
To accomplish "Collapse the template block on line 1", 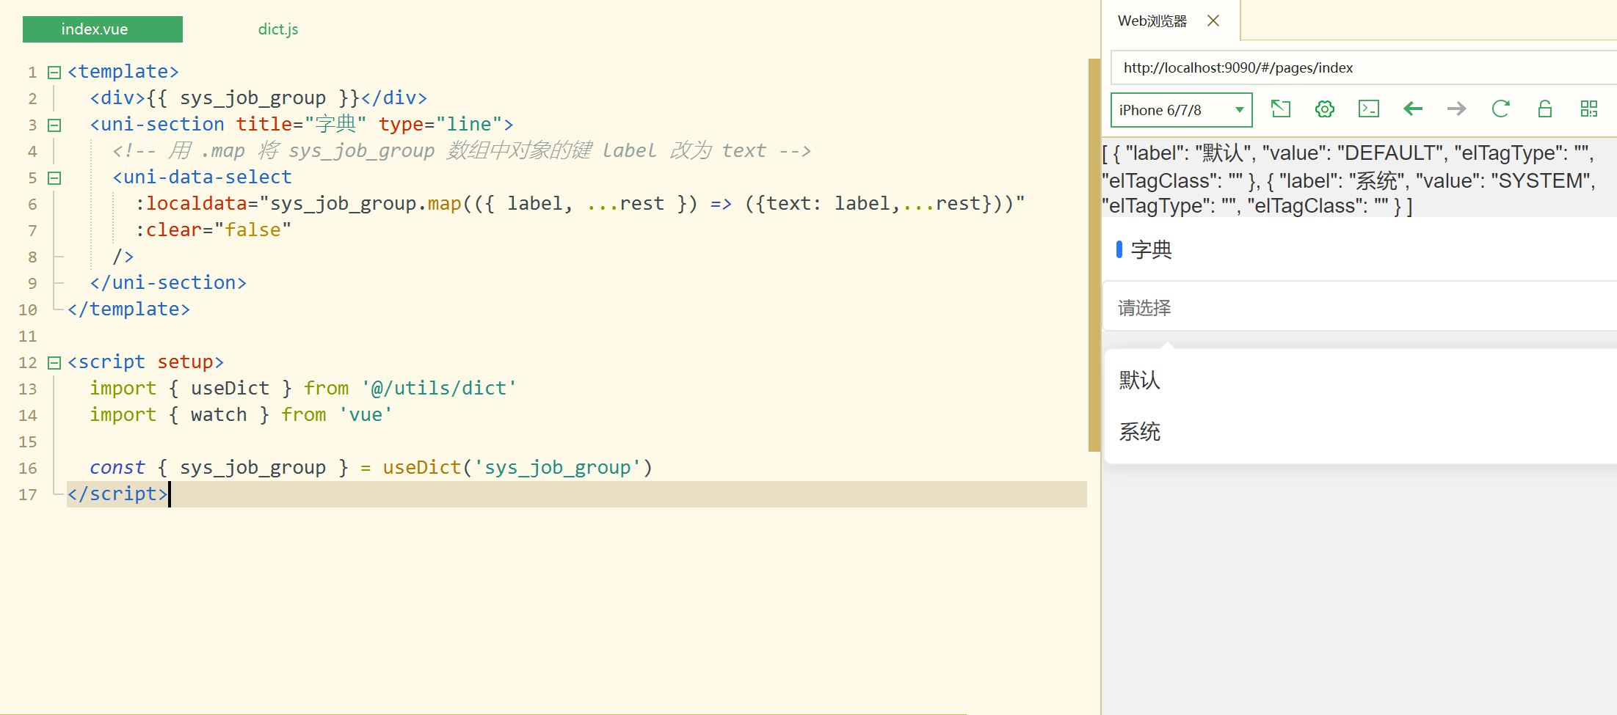I will pyautogui.click(x=54, y=72).
